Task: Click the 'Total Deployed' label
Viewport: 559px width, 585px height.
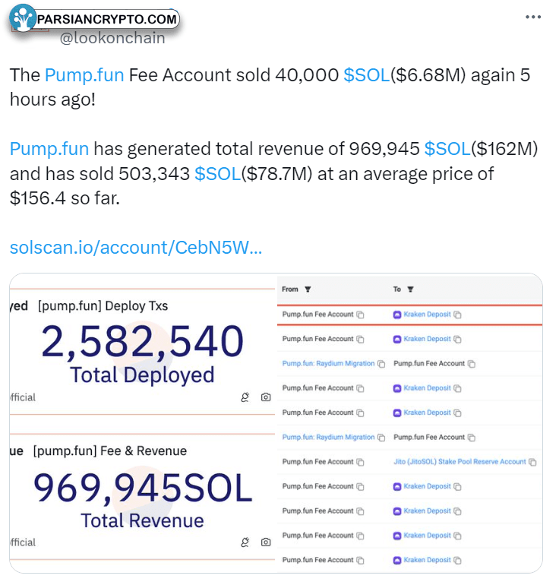Action: pyautogui.click(x=142, y=375)
